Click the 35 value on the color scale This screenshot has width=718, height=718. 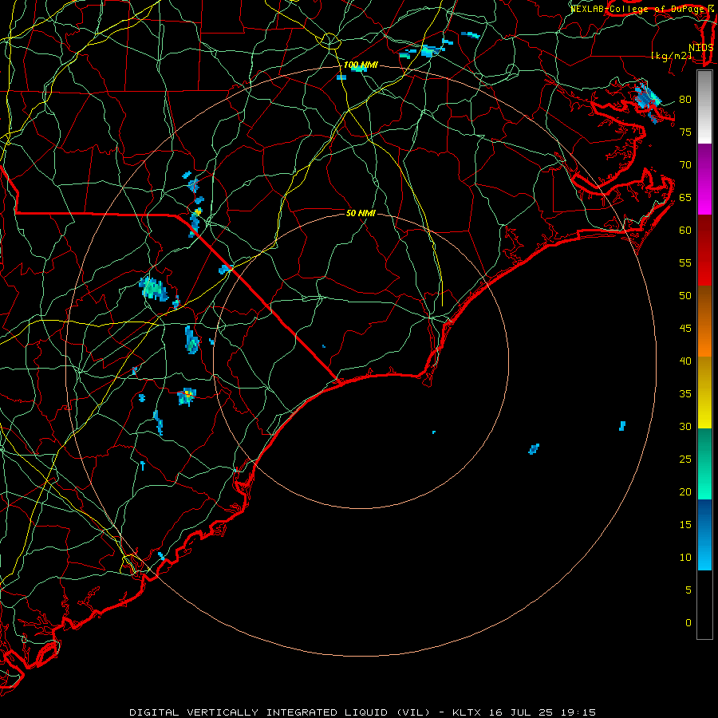(x=685, y=394)
